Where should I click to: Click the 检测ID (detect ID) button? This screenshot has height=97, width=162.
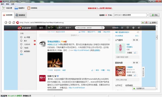click(153, 22)
